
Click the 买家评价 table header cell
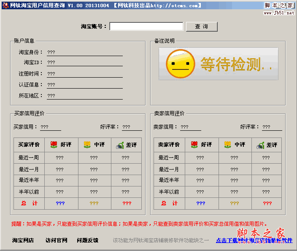[x=29, y=145]
